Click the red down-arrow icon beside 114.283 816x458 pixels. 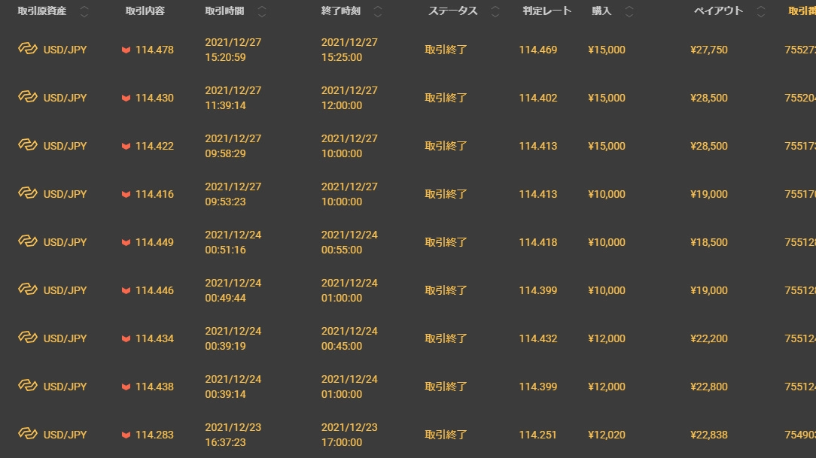coord(126,435)
